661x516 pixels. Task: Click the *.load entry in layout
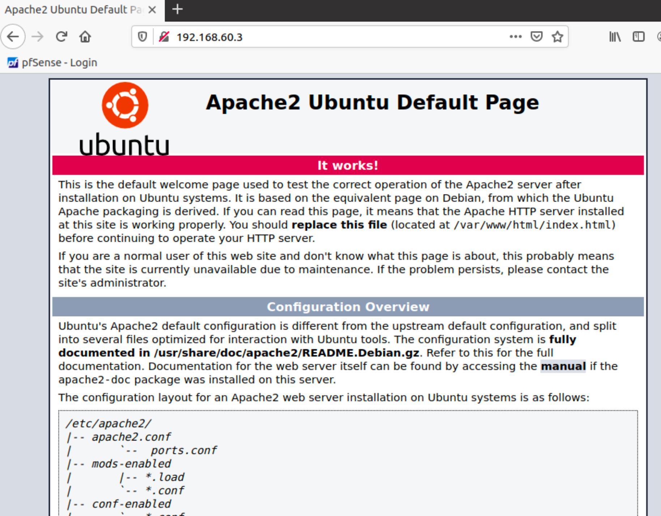[164, 477]
